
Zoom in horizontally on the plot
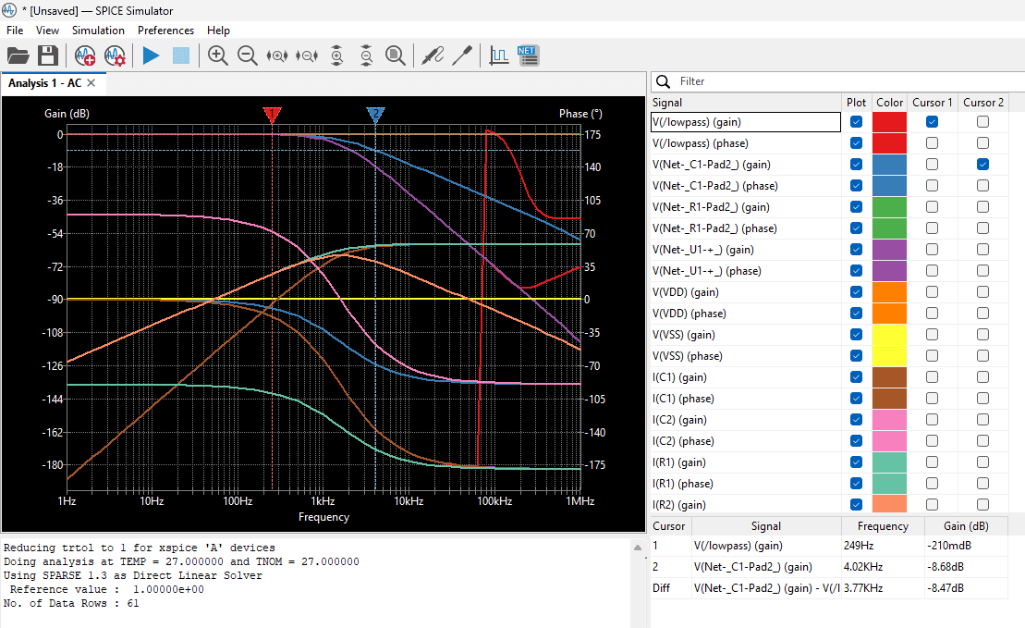click(x=277, y=55)
